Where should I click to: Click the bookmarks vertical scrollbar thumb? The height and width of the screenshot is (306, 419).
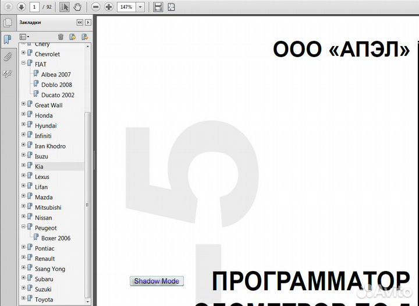[87, 205]
